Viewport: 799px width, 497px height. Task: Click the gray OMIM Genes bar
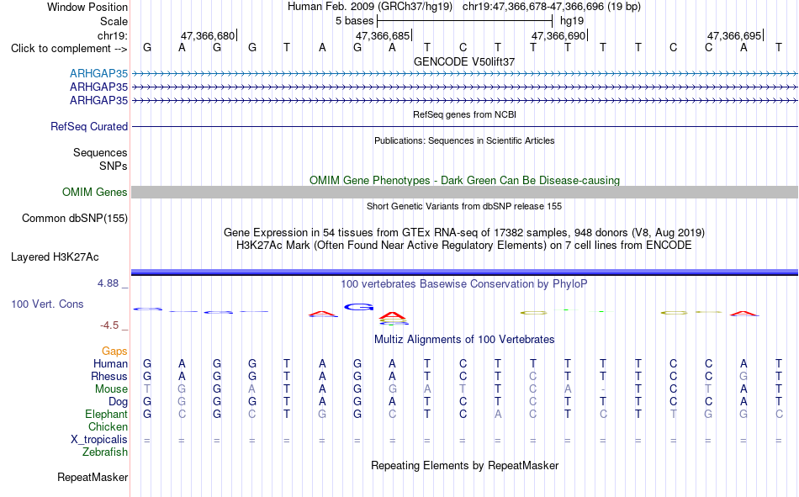click(x=464, y=193)
